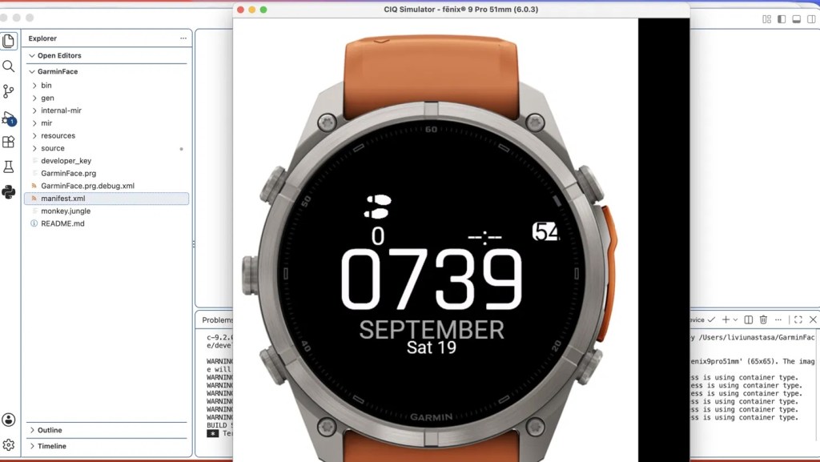
Task: Open the developer_key file
Action: [107, 160]
